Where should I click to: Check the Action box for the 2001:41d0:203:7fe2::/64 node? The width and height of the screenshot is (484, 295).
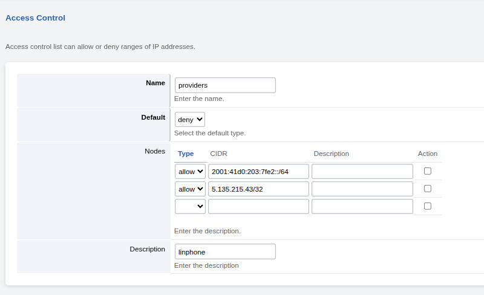tap(428, 171)
